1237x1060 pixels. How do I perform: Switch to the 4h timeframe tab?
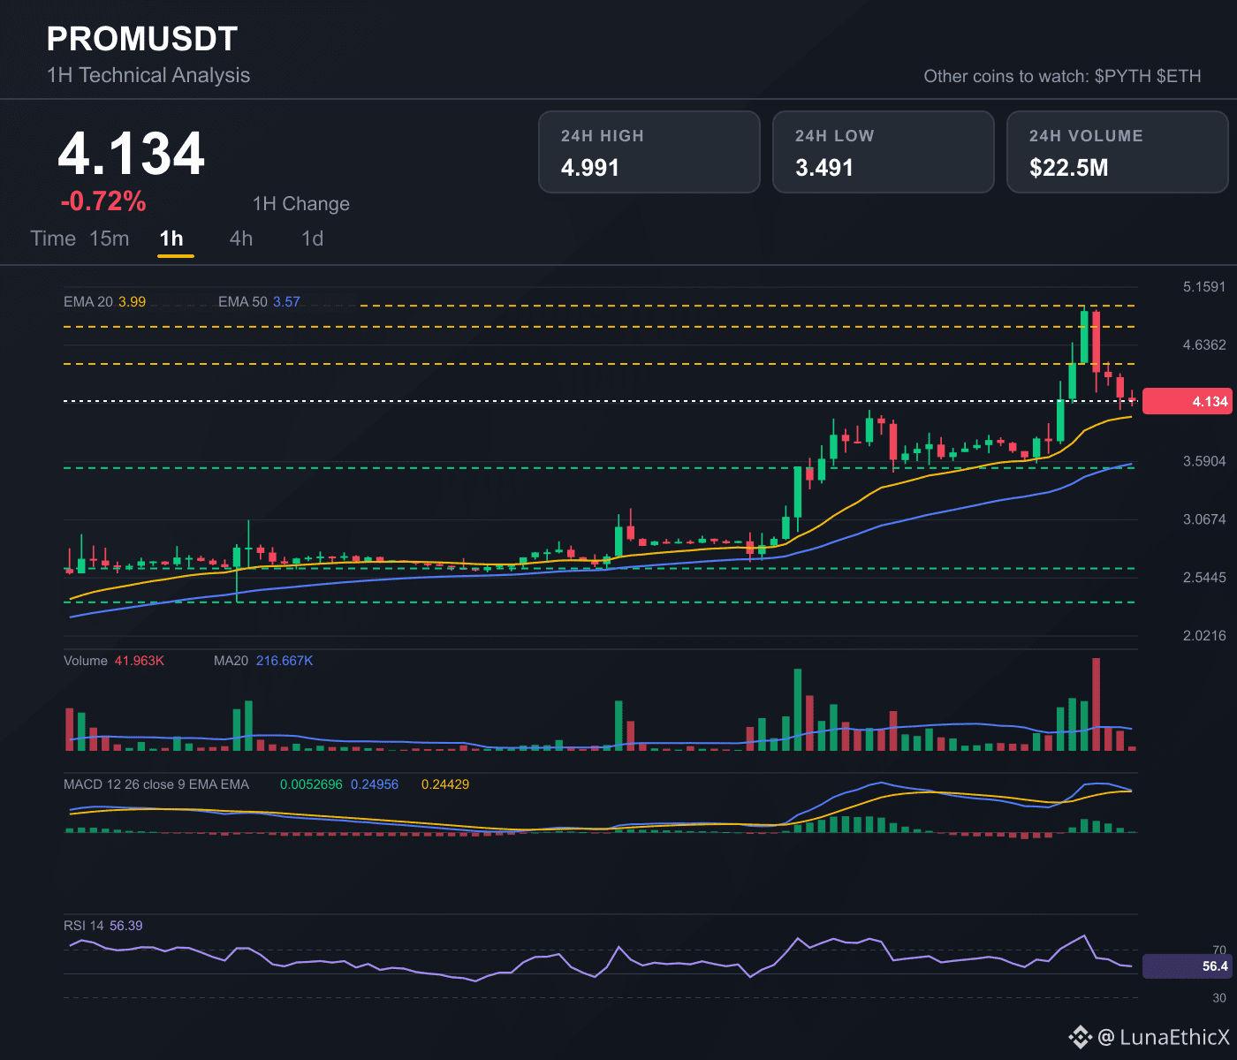click(240, 238)
